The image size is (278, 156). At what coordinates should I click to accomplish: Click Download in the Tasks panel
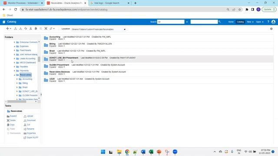pyautogui.click(x=30, y=120)
